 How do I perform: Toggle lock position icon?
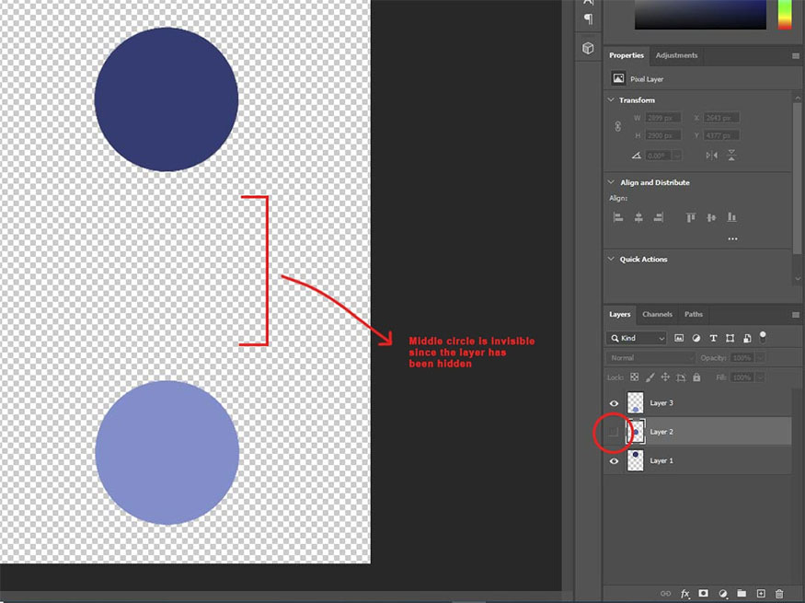[665, 377]
